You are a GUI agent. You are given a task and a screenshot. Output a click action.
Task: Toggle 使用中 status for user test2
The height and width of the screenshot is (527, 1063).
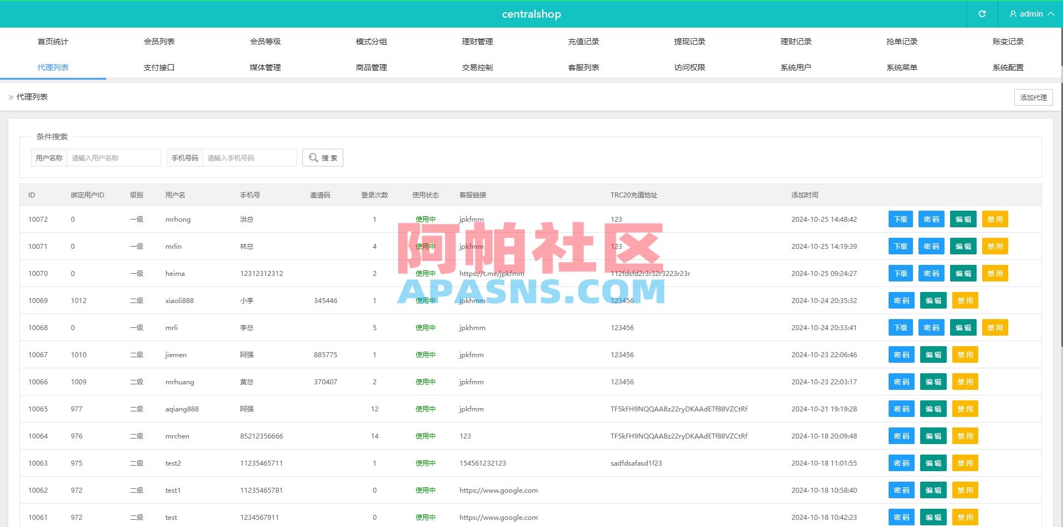coord(425,463)
